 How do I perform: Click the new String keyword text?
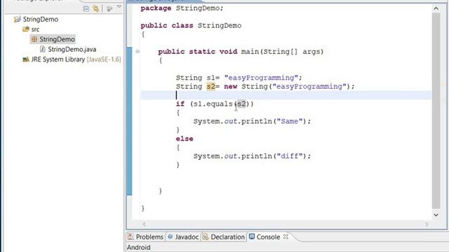[246, 86]
